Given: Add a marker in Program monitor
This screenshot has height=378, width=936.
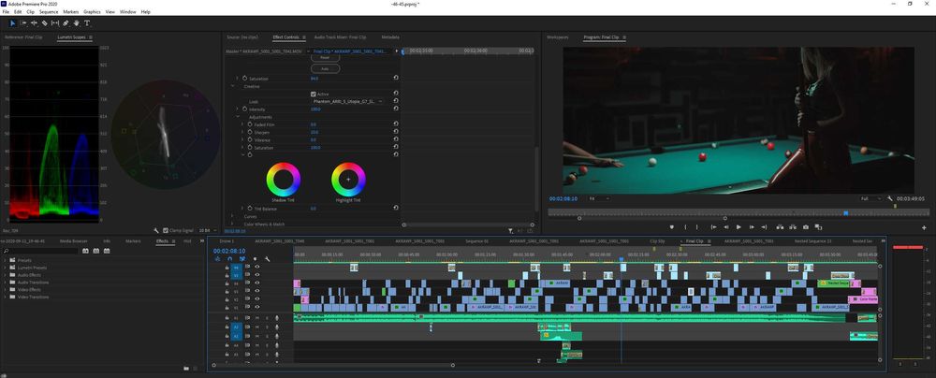Looking at the screenshot, I should pos(672,226).
